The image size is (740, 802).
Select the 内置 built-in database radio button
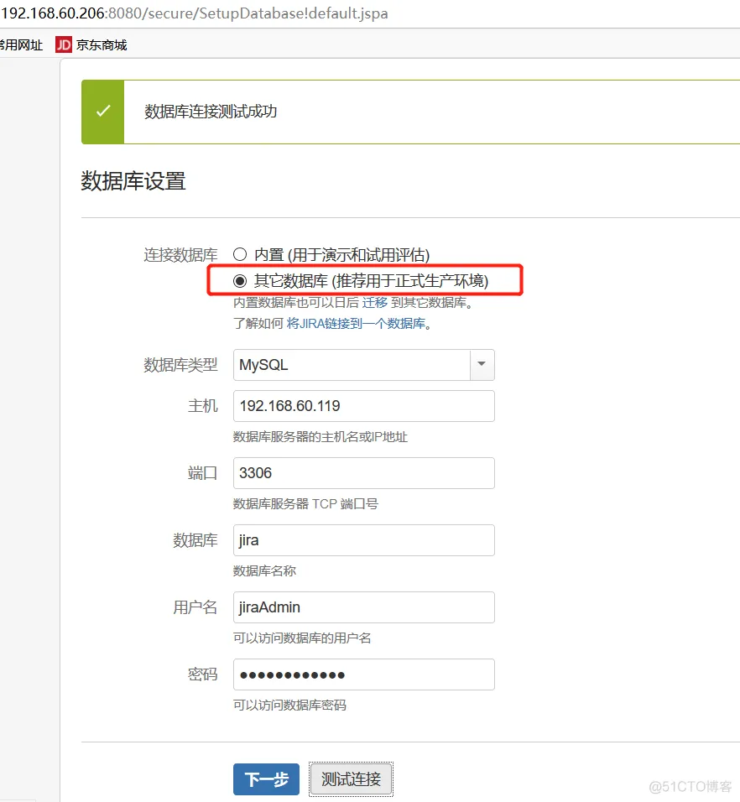point(240,254)
